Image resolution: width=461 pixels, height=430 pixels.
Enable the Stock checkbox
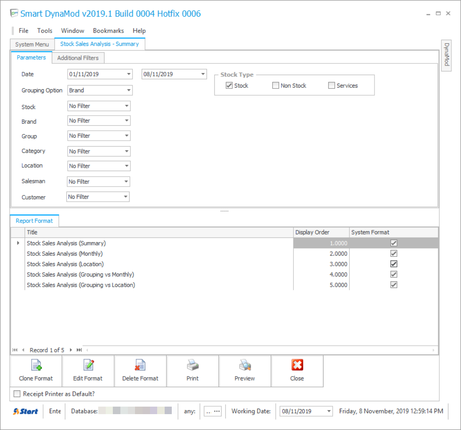click(229, 86)
